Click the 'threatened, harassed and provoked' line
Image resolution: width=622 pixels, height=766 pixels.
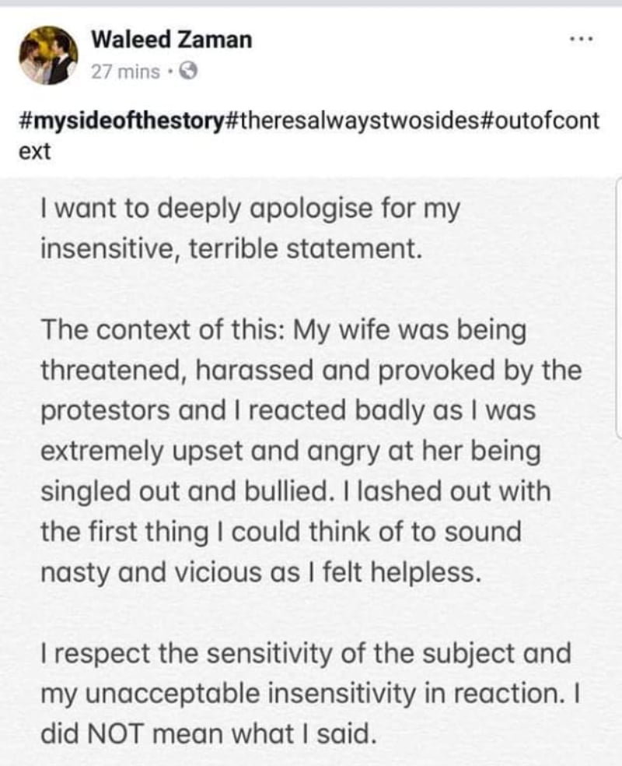coord(311,371)
